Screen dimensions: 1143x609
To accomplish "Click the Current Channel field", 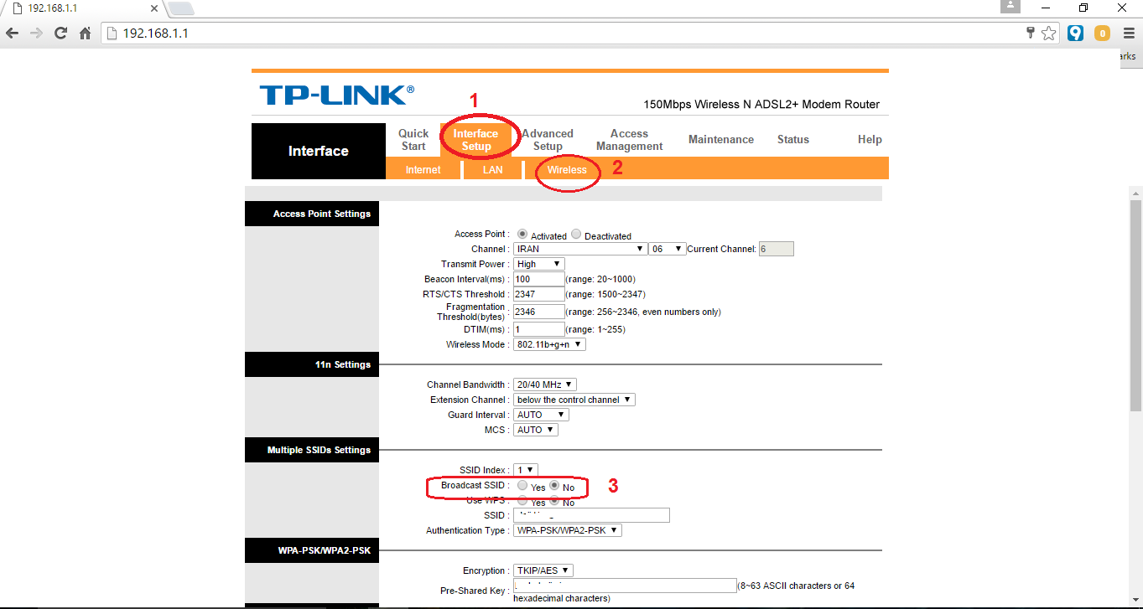I will [x=776, y=249].
